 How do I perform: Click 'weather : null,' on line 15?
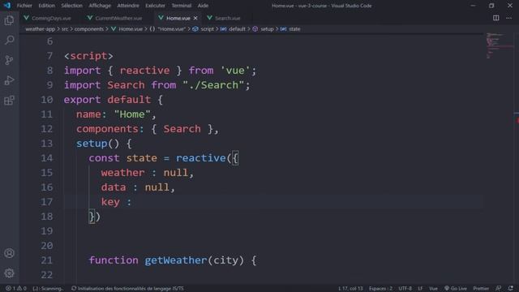coord(148,173)
